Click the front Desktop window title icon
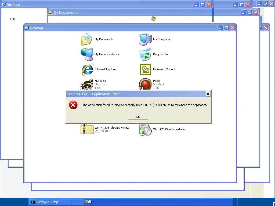Image resolution: width=275 pixels, height=206 pixels. coord(27,28)
